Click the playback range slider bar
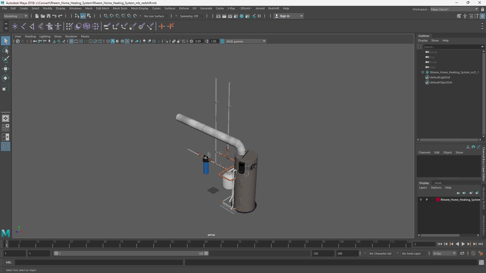Screen dimensions: 486x273 (131, 253)
